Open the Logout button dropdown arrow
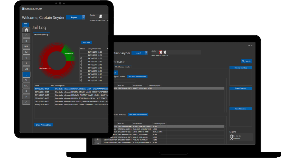The image size is (281, 158). click(83, 17)
